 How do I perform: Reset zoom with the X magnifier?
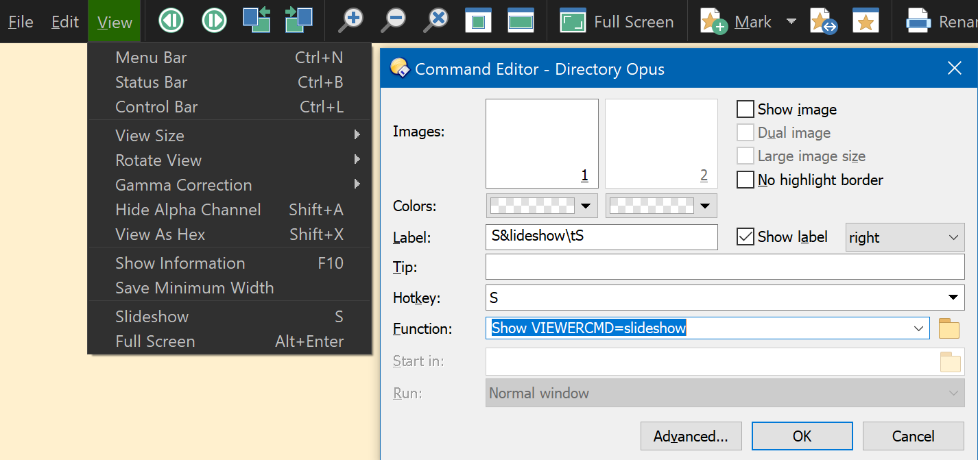436,21
